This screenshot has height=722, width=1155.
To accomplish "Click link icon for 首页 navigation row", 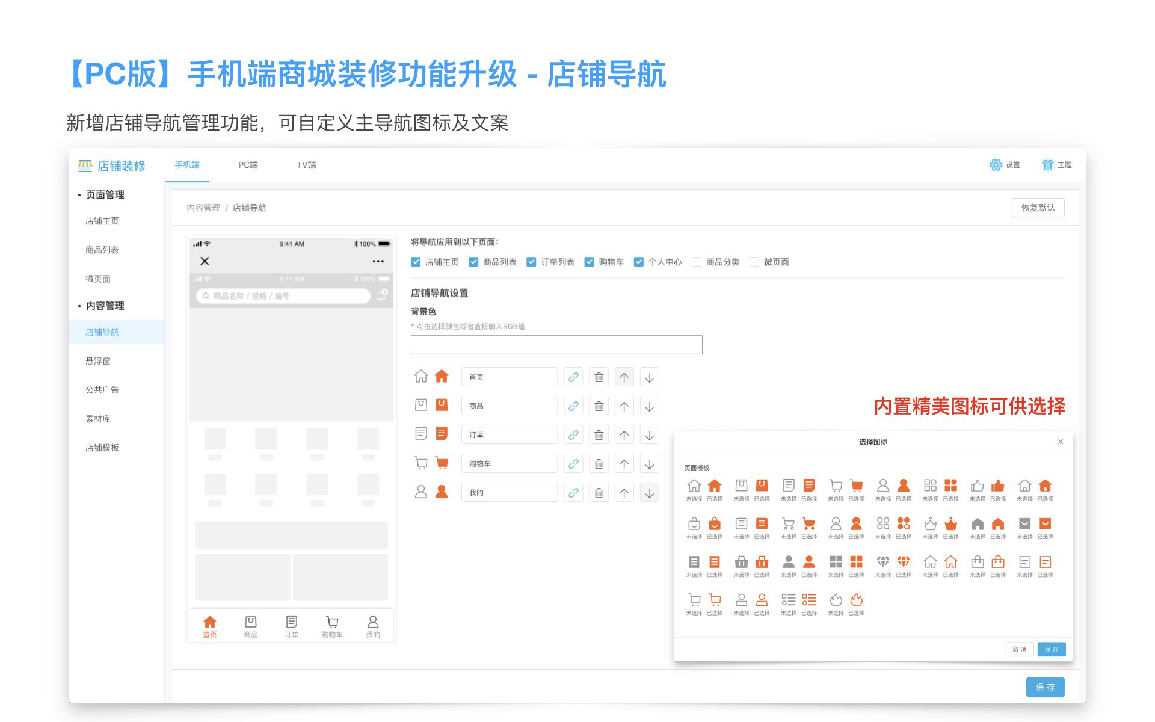I will [573, 377].
